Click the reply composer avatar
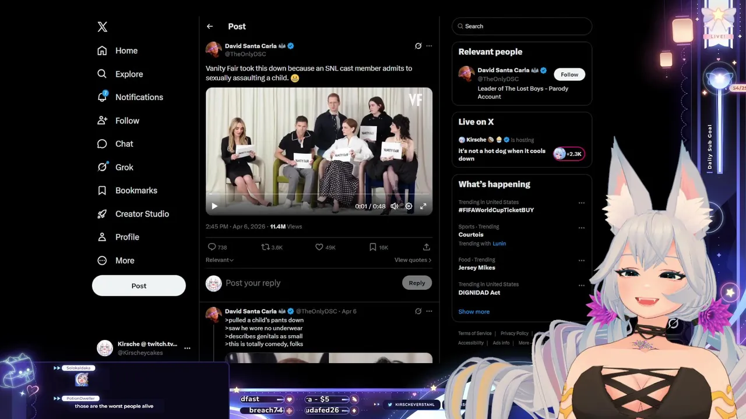The width and height of the screenshot is (746, 419). [214, 283]
